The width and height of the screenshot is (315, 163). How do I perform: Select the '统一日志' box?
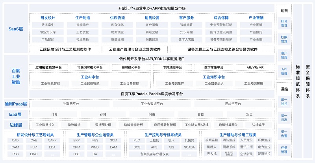[284, 118]
